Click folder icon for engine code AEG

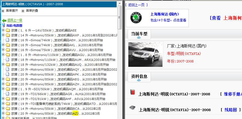8,79
